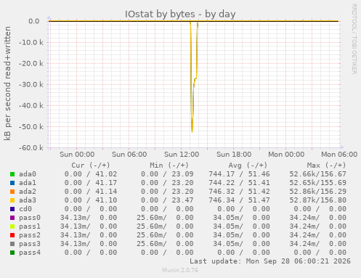Click the ada1 blue legend swatch
This screenshot has height=278, width=361.
[x=12, y=183]
